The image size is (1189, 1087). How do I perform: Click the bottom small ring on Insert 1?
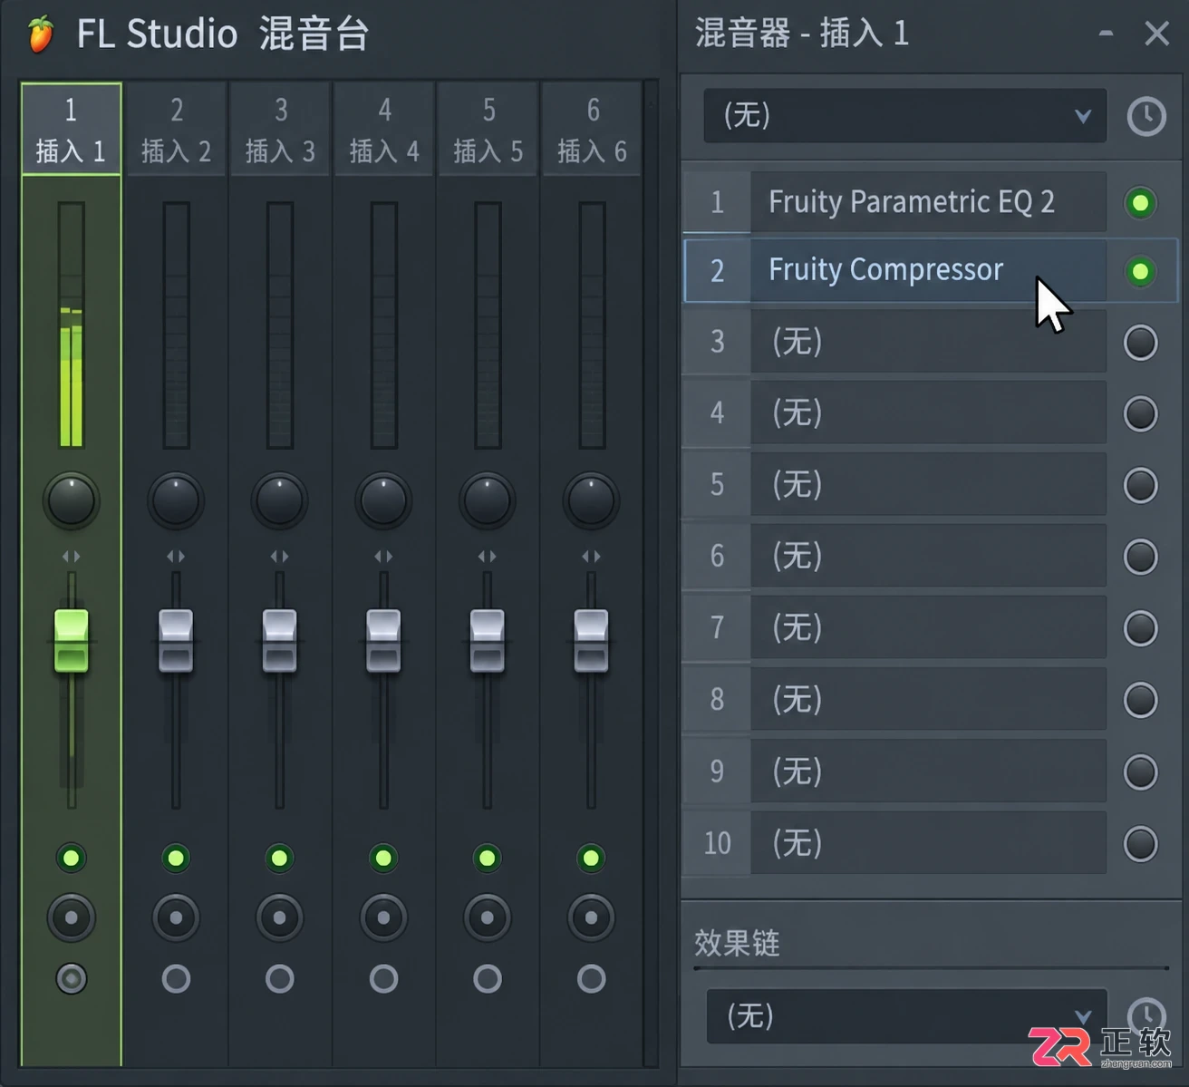71,978
